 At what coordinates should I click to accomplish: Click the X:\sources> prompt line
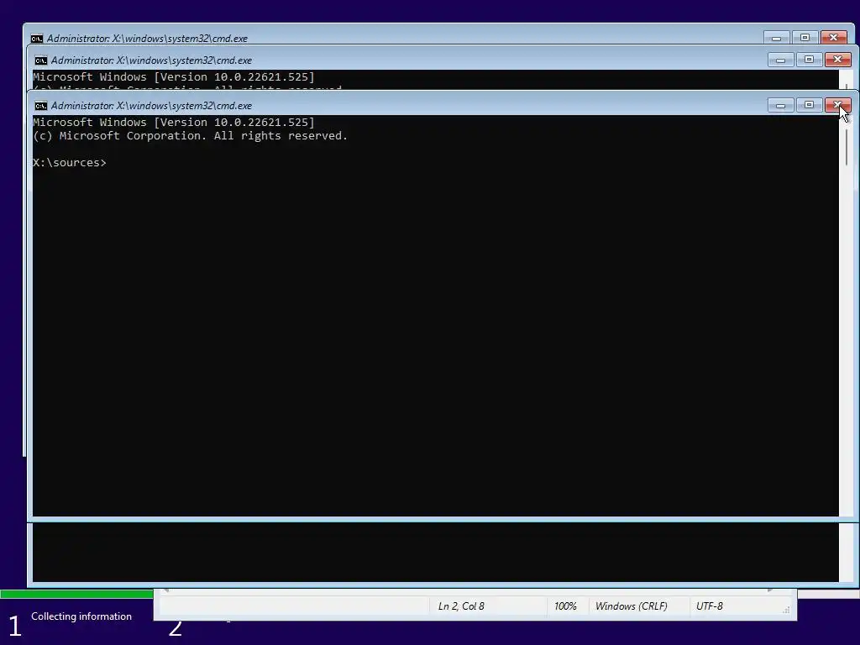pos(70,162)
